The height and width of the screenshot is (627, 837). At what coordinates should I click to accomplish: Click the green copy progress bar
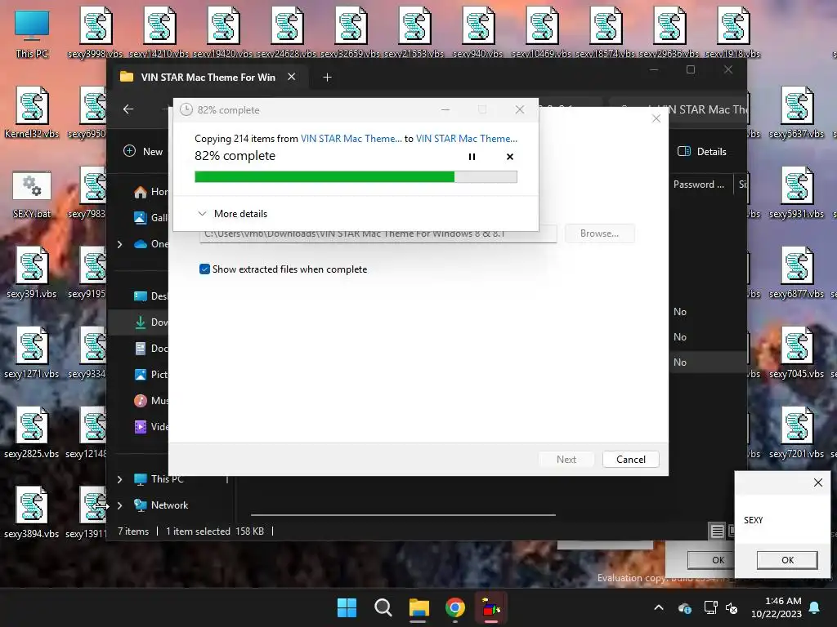[x=356, y=176]
